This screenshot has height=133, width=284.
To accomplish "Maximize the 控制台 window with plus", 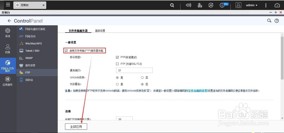I will 276,12.
